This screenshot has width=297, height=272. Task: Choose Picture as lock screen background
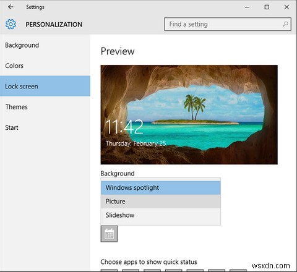pos(161,202)
